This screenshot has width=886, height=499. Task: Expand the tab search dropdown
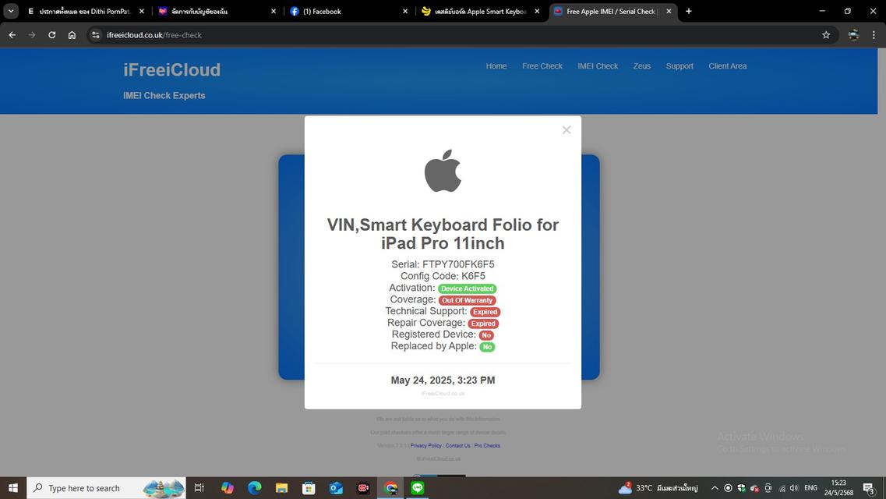click(x=11, y=11)
